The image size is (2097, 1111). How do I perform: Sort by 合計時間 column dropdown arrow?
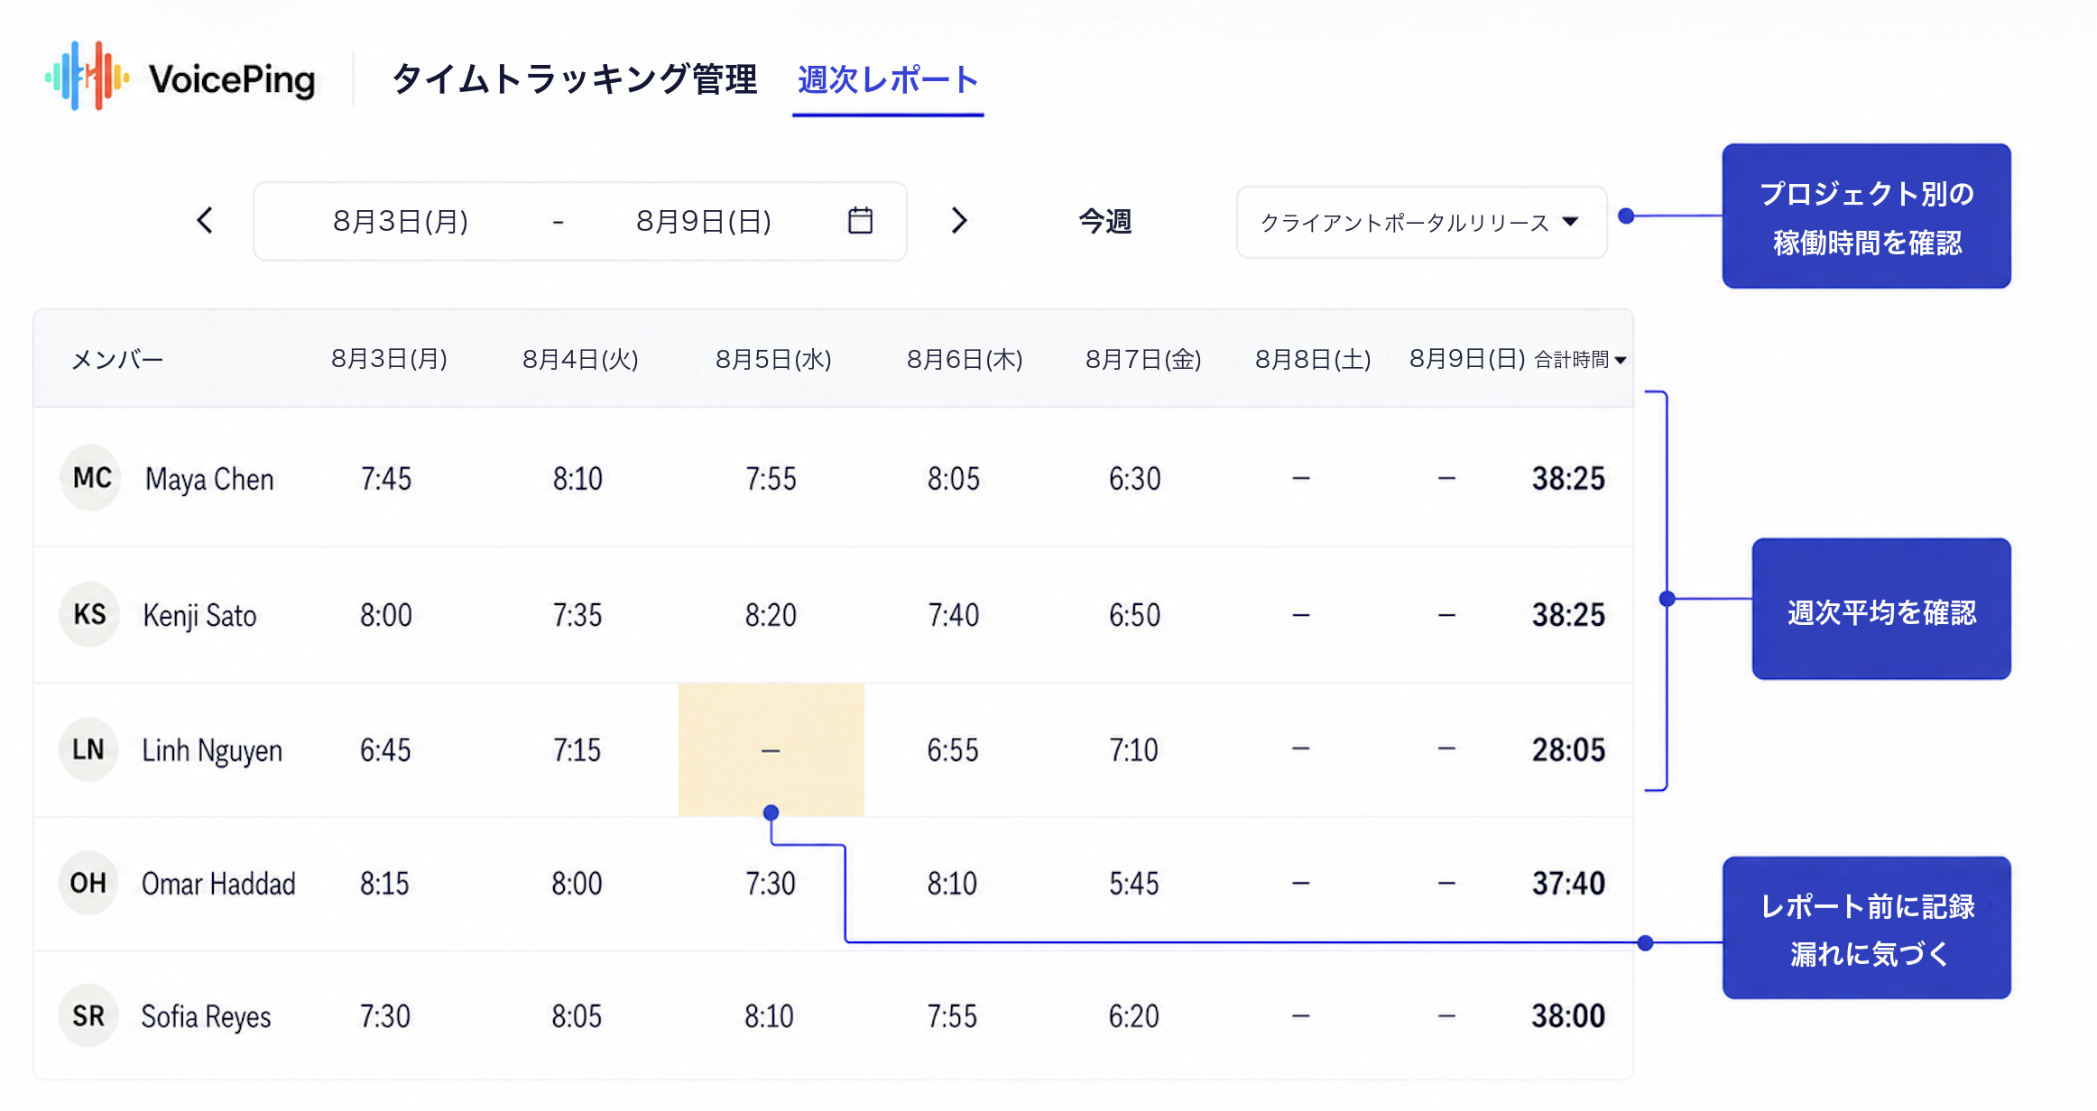click(x=1621, y=360)
